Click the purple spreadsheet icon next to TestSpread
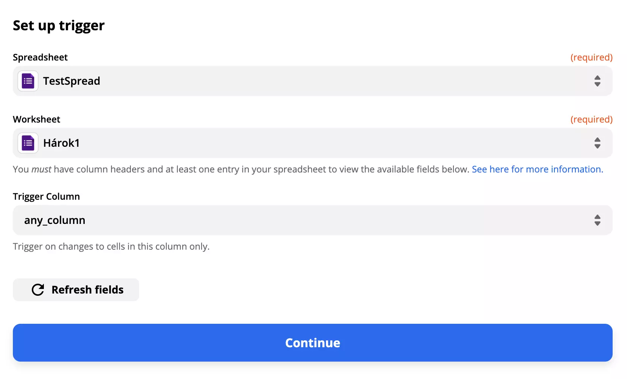627x379 pixels. point(28,81)
